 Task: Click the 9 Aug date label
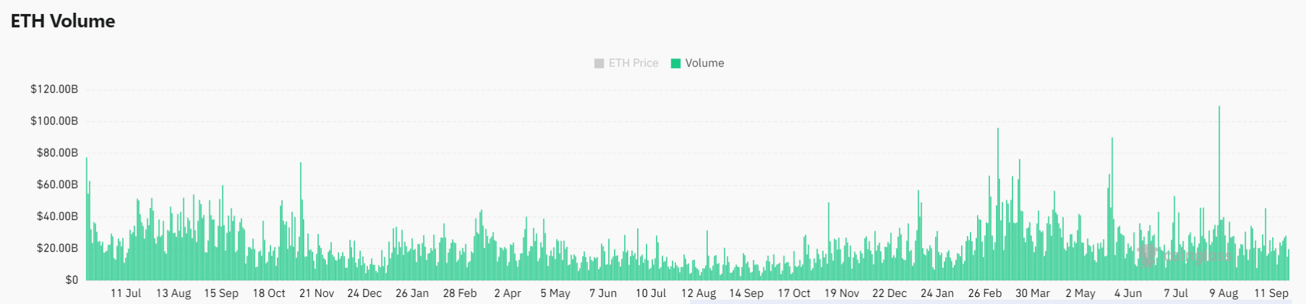click(x=1224, y=293)
